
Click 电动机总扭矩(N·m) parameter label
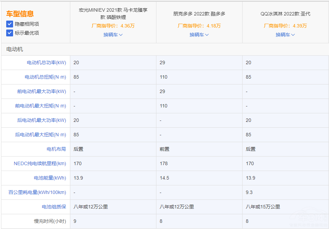(45, 77)
